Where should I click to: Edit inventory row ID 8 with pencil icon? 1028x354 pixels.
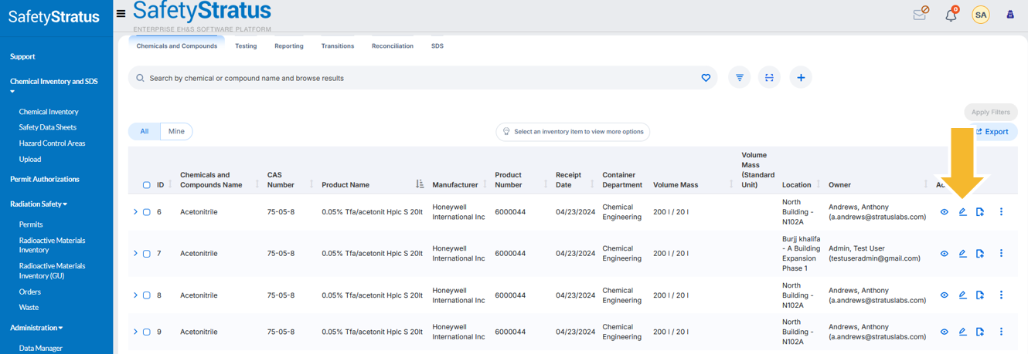click(x=962, y=295)
